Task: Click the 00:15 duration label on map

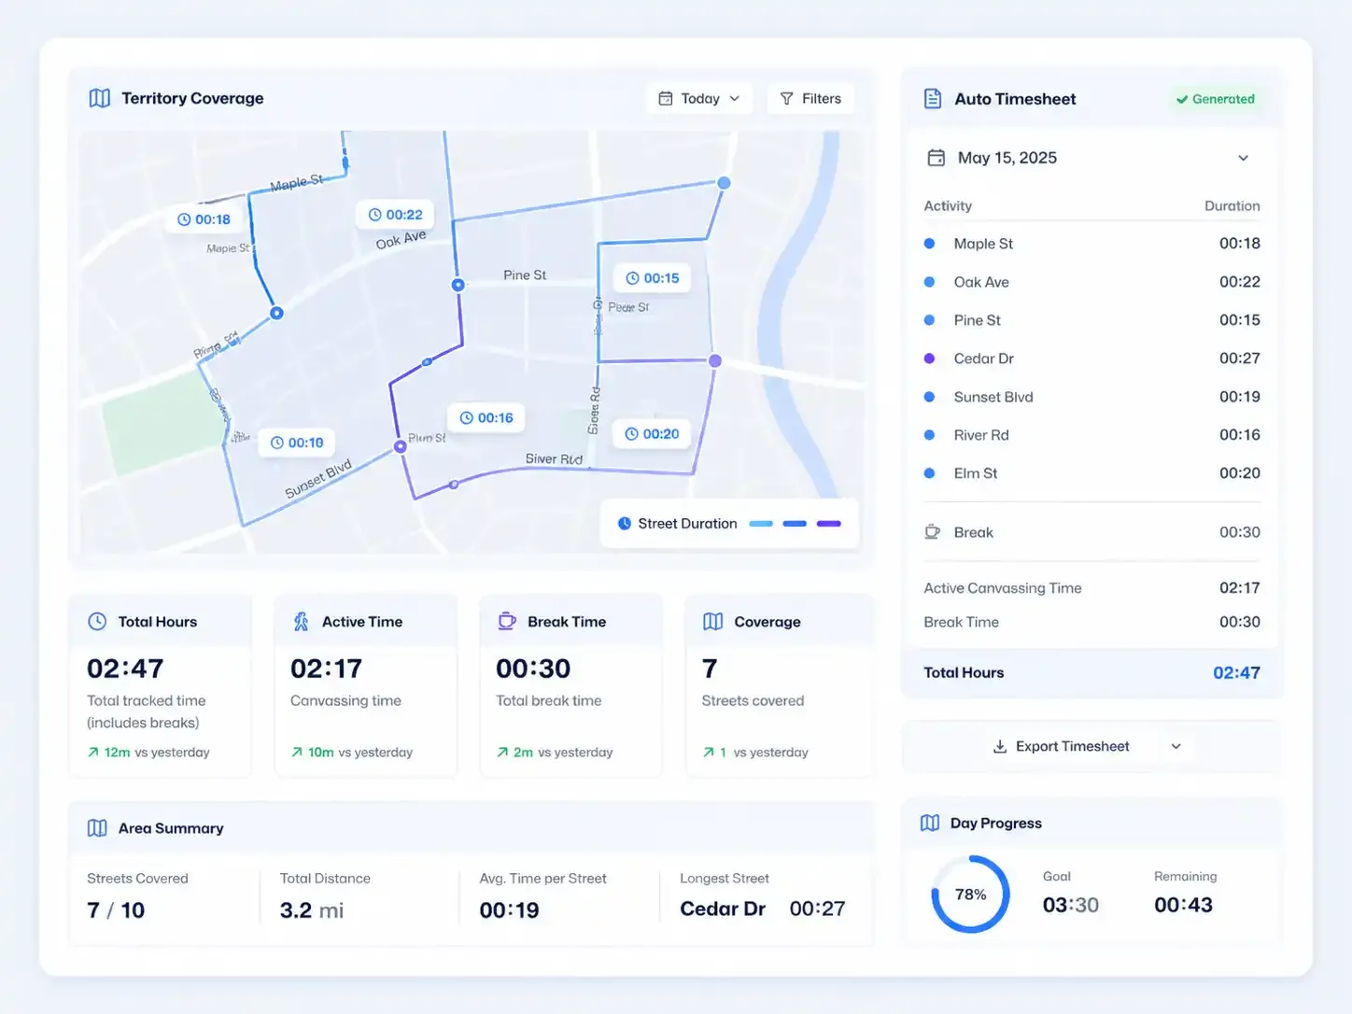Action: (x=653, y=278)
